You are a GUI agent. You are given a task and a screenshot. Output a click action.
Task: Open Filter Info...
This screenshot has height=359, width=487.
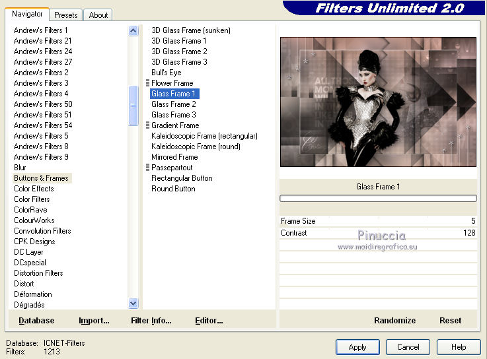pos(151,321)
